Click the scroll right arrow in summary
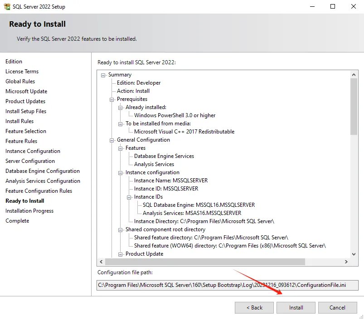Screen dimensions: 364x319 tap(346, 262)
